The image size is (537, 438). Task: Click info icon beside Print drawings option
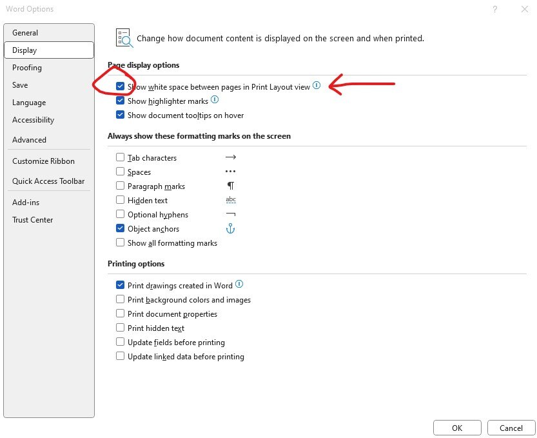click(239, 284)
